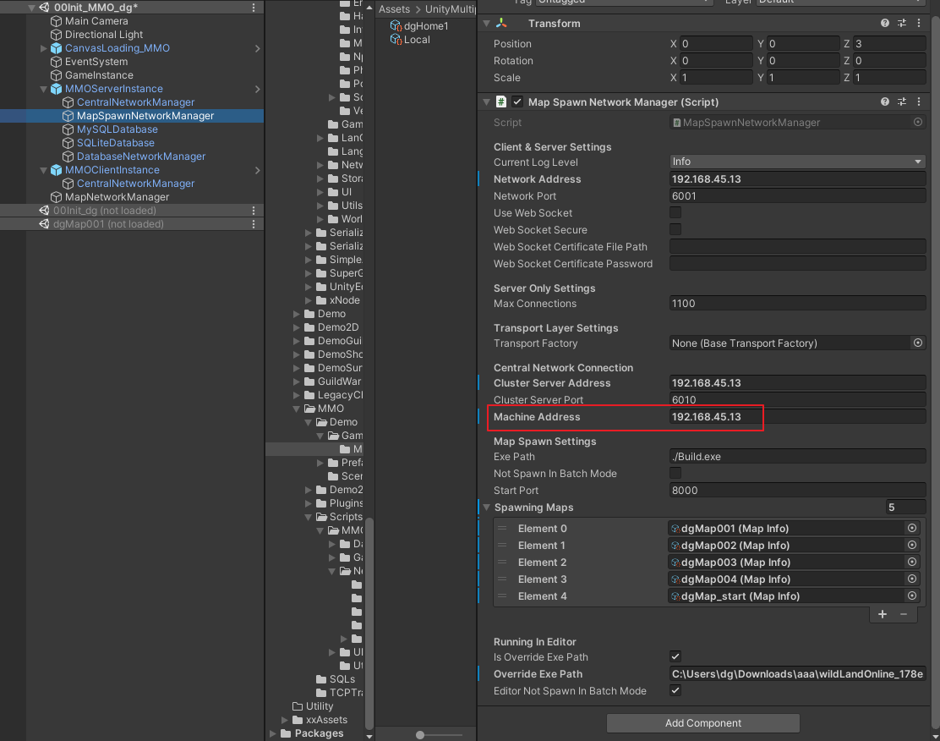940x741 pixels.
Task: Enable the Use Web Socket checkbox
Action: [674, 212]
